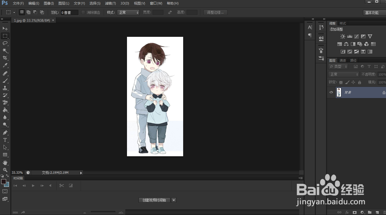The height and width of the screenshot is (215, 386).
Task: Select the Lasso tool
Action: 5,43
